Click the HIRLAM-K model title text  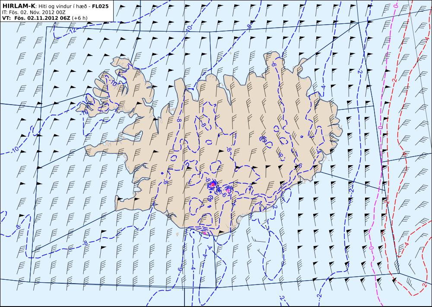tap(19, 6)
